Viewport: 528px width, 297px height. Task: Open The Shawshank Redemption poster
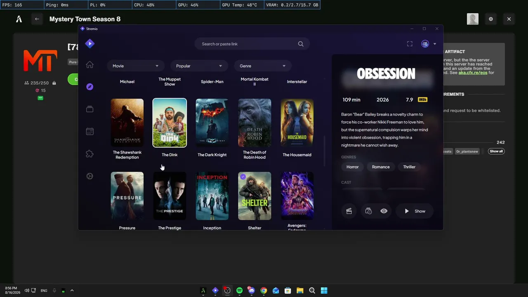click(127, 123)
